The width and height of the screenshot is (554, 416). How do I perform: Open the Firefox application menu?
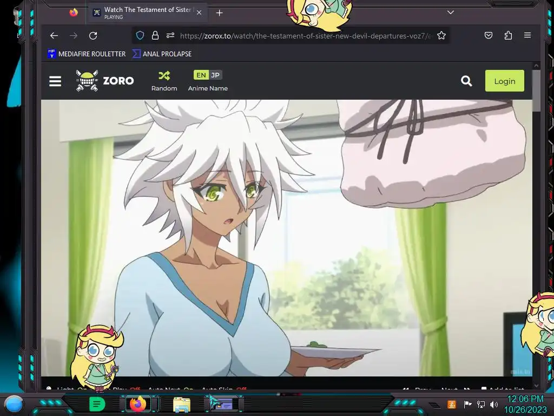click(x=527, y=35)
